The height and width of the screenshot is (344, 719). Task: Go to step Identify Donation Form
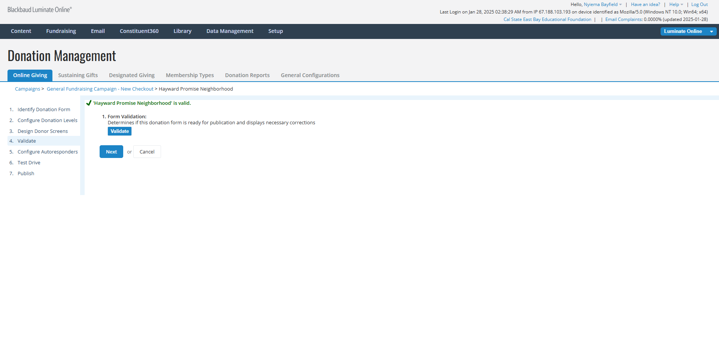(44, 110)
